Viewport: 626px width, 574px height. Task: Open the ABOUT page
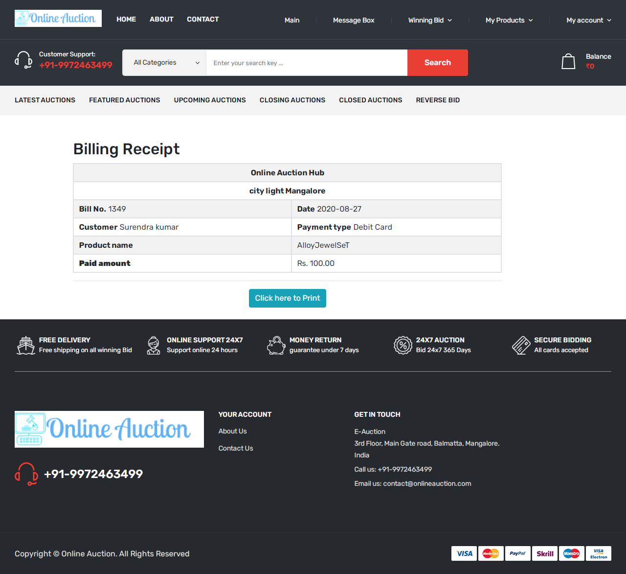pyautogui.click(x=161, y=19)
